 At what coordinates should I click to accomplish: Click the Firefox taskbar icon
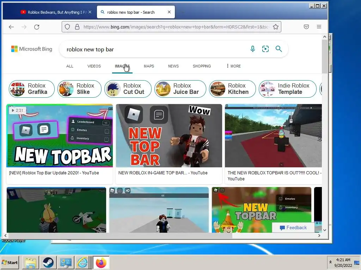(101, 263)
